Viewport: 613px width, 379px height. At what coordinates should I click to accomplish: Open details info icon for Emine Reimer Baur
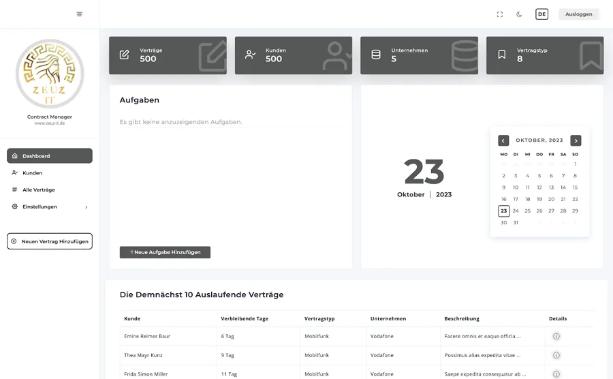click(556, 336)
